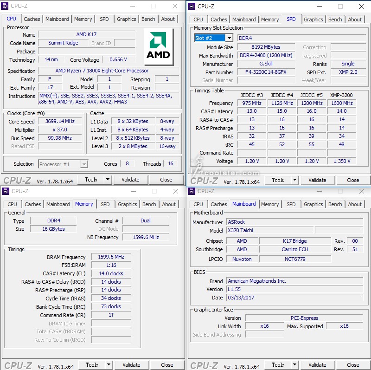Open the CPU tab in the Memory window
Screen dimensions: 371x370
click(13, 204)
